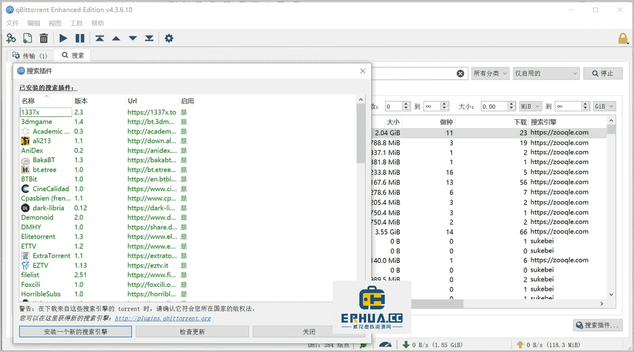Click the delete torrent icon
Screen dimensions: 634x352
[44, 38]
